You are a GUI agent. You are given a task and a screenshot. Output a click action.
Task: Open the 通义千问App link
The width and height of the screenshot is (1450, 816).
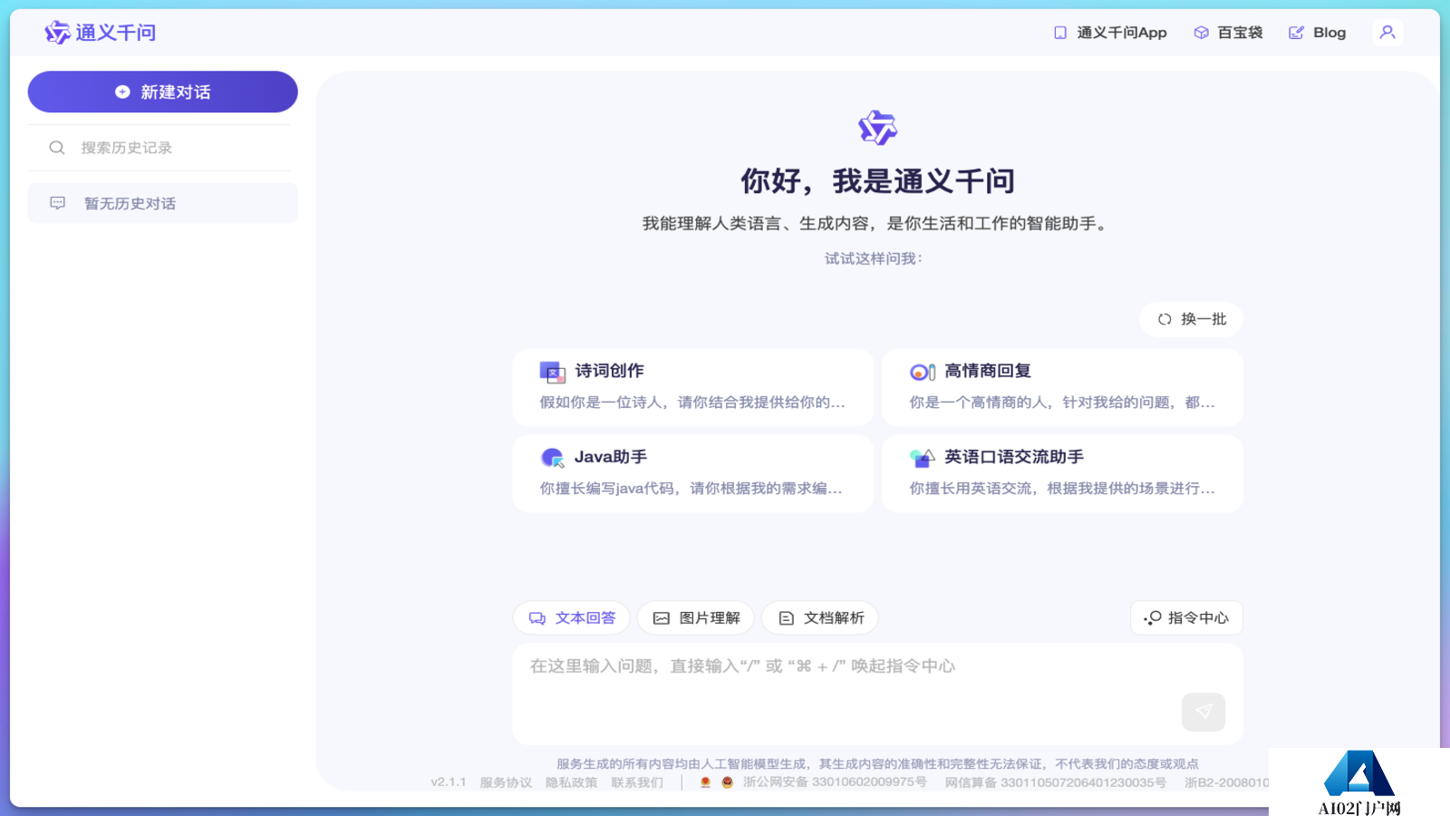click(1110, 33)
